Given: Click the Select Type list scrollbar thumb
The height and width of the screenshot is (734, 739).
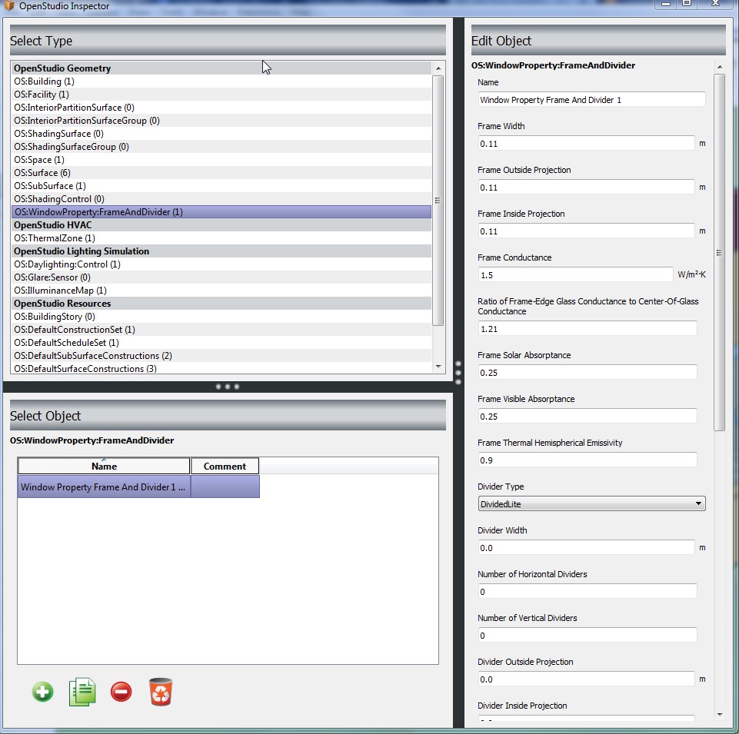Looking at the screenshot, I should pos(438,201).
